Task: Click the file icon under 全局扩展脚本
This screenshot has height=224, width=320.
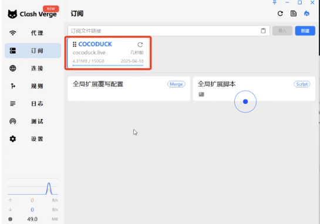Action: (201, 94)
